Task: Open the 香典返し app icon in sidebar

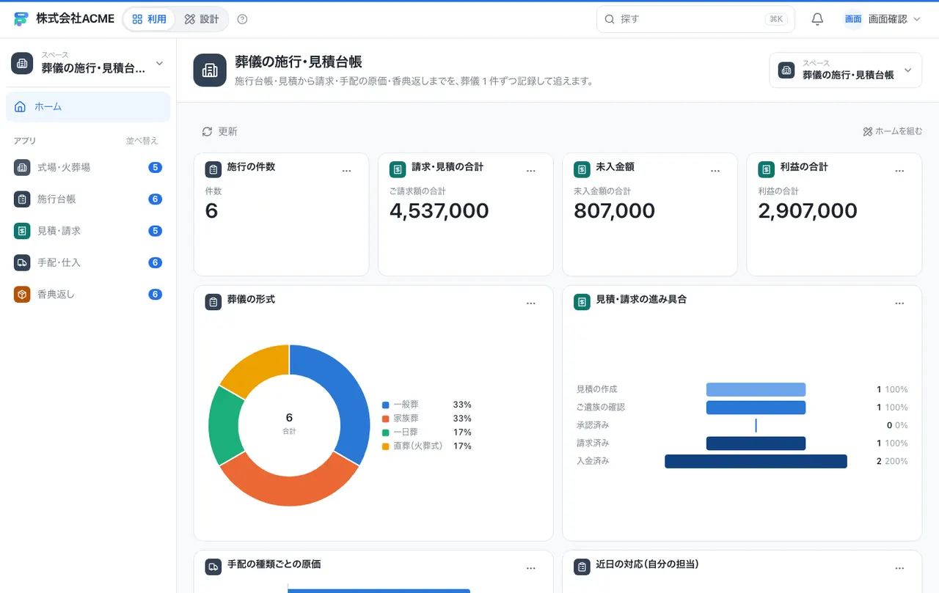Action: click(x=22, y=294)
